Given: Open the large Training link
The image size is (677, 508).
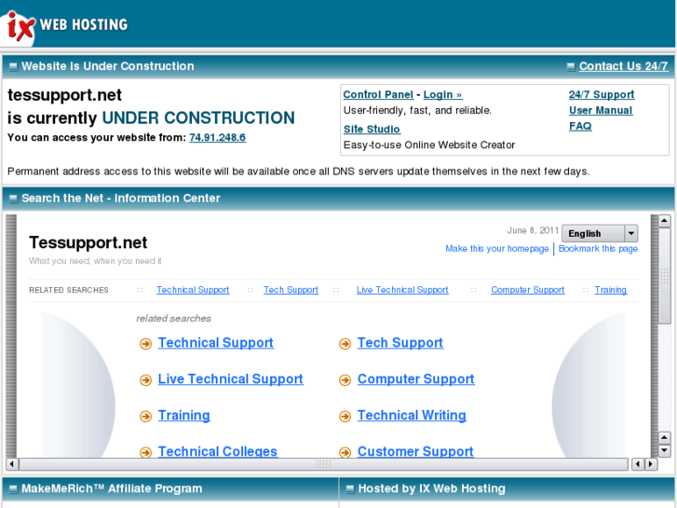Looking at the screenshot, I should tap(184, 416).
